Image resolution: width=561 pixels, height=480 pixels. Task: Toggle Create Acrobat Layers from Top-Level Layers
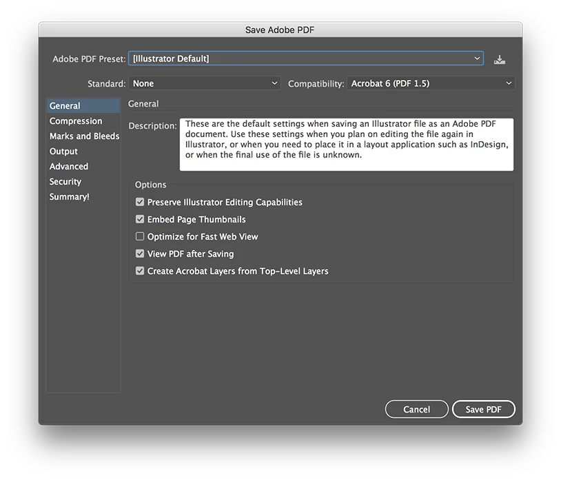pyautogui.click(x=140, y=271)
